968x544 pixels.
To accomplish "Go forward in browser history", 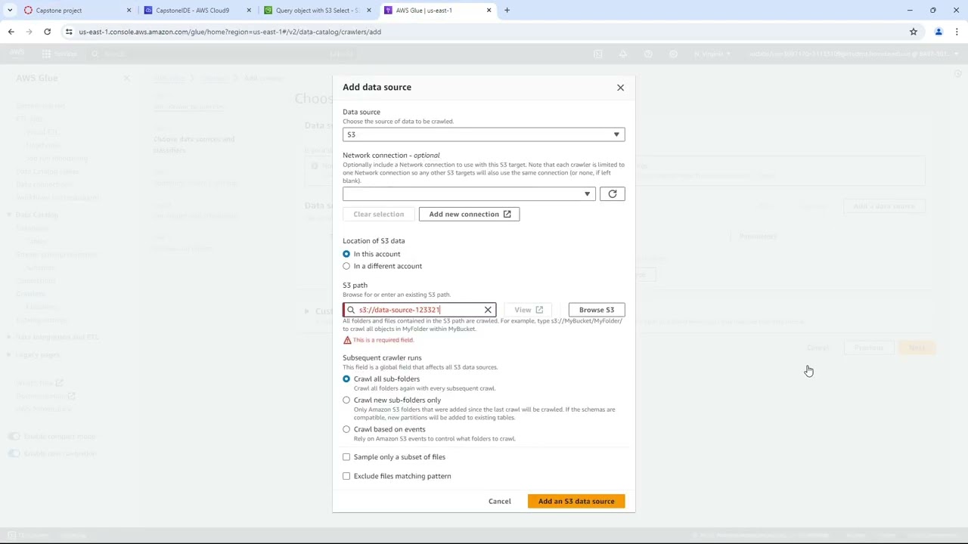I will 29,32.
